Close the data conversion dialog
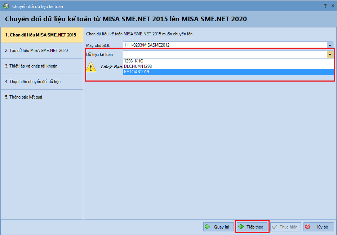The height and width of the screenshot is (235, 337). click(332, 6)
